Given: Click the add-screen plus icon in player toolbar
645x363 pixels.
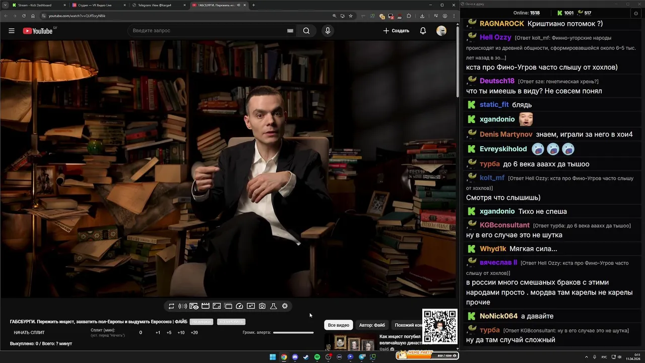Looking at the screenshot, I should coord(250,306).
